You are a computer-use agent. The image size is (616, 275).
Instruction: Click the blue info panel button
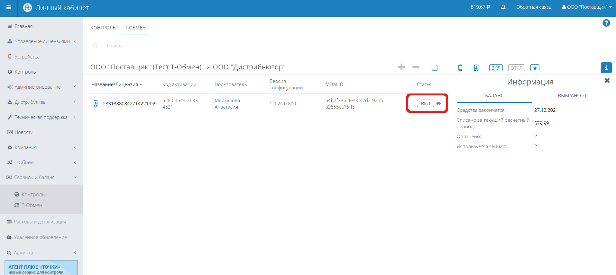pyautogui.click(x=606, y=68)
